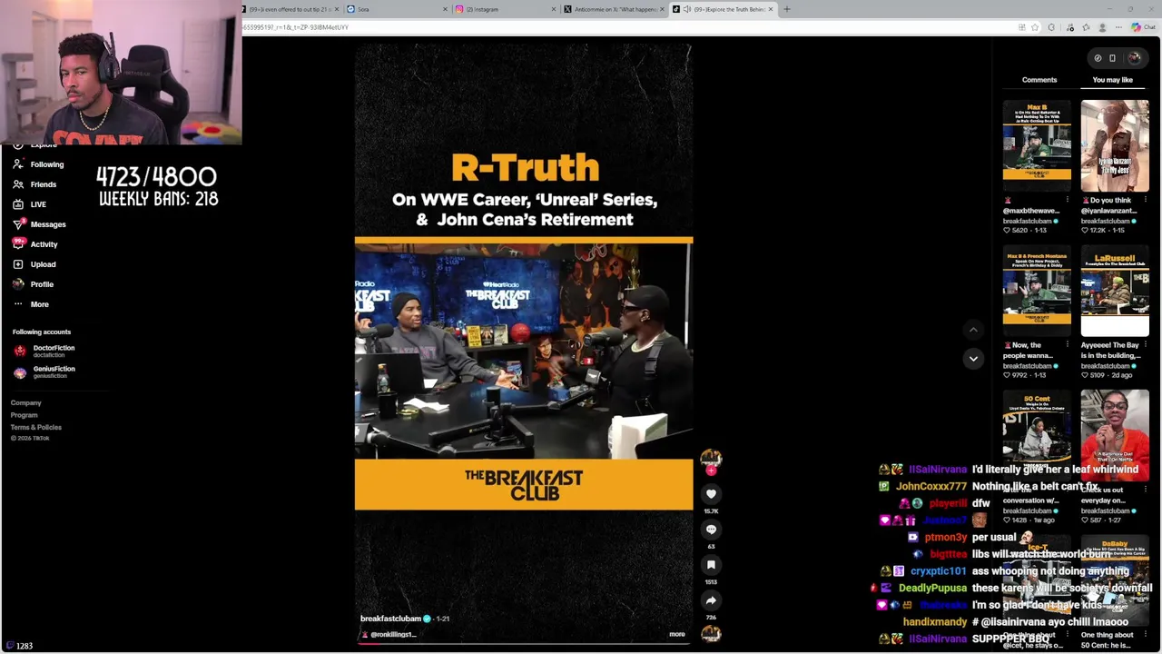Open the LaRussell recommended video thumbnail

click(1115, 291)
